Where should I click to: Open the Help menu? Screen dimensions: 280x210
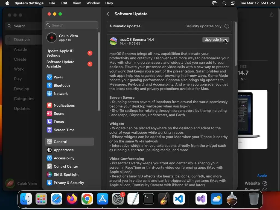[109, 3]
